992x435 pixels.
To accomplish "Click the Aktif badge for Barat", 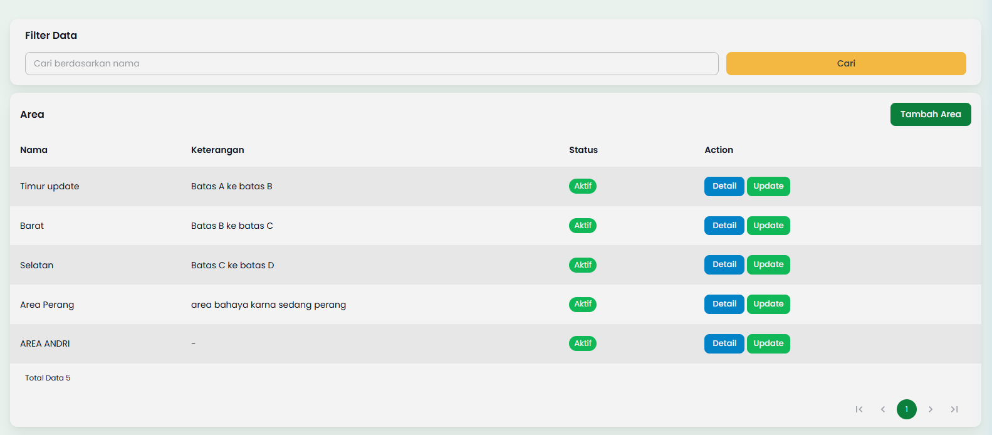I will (583, 226).
